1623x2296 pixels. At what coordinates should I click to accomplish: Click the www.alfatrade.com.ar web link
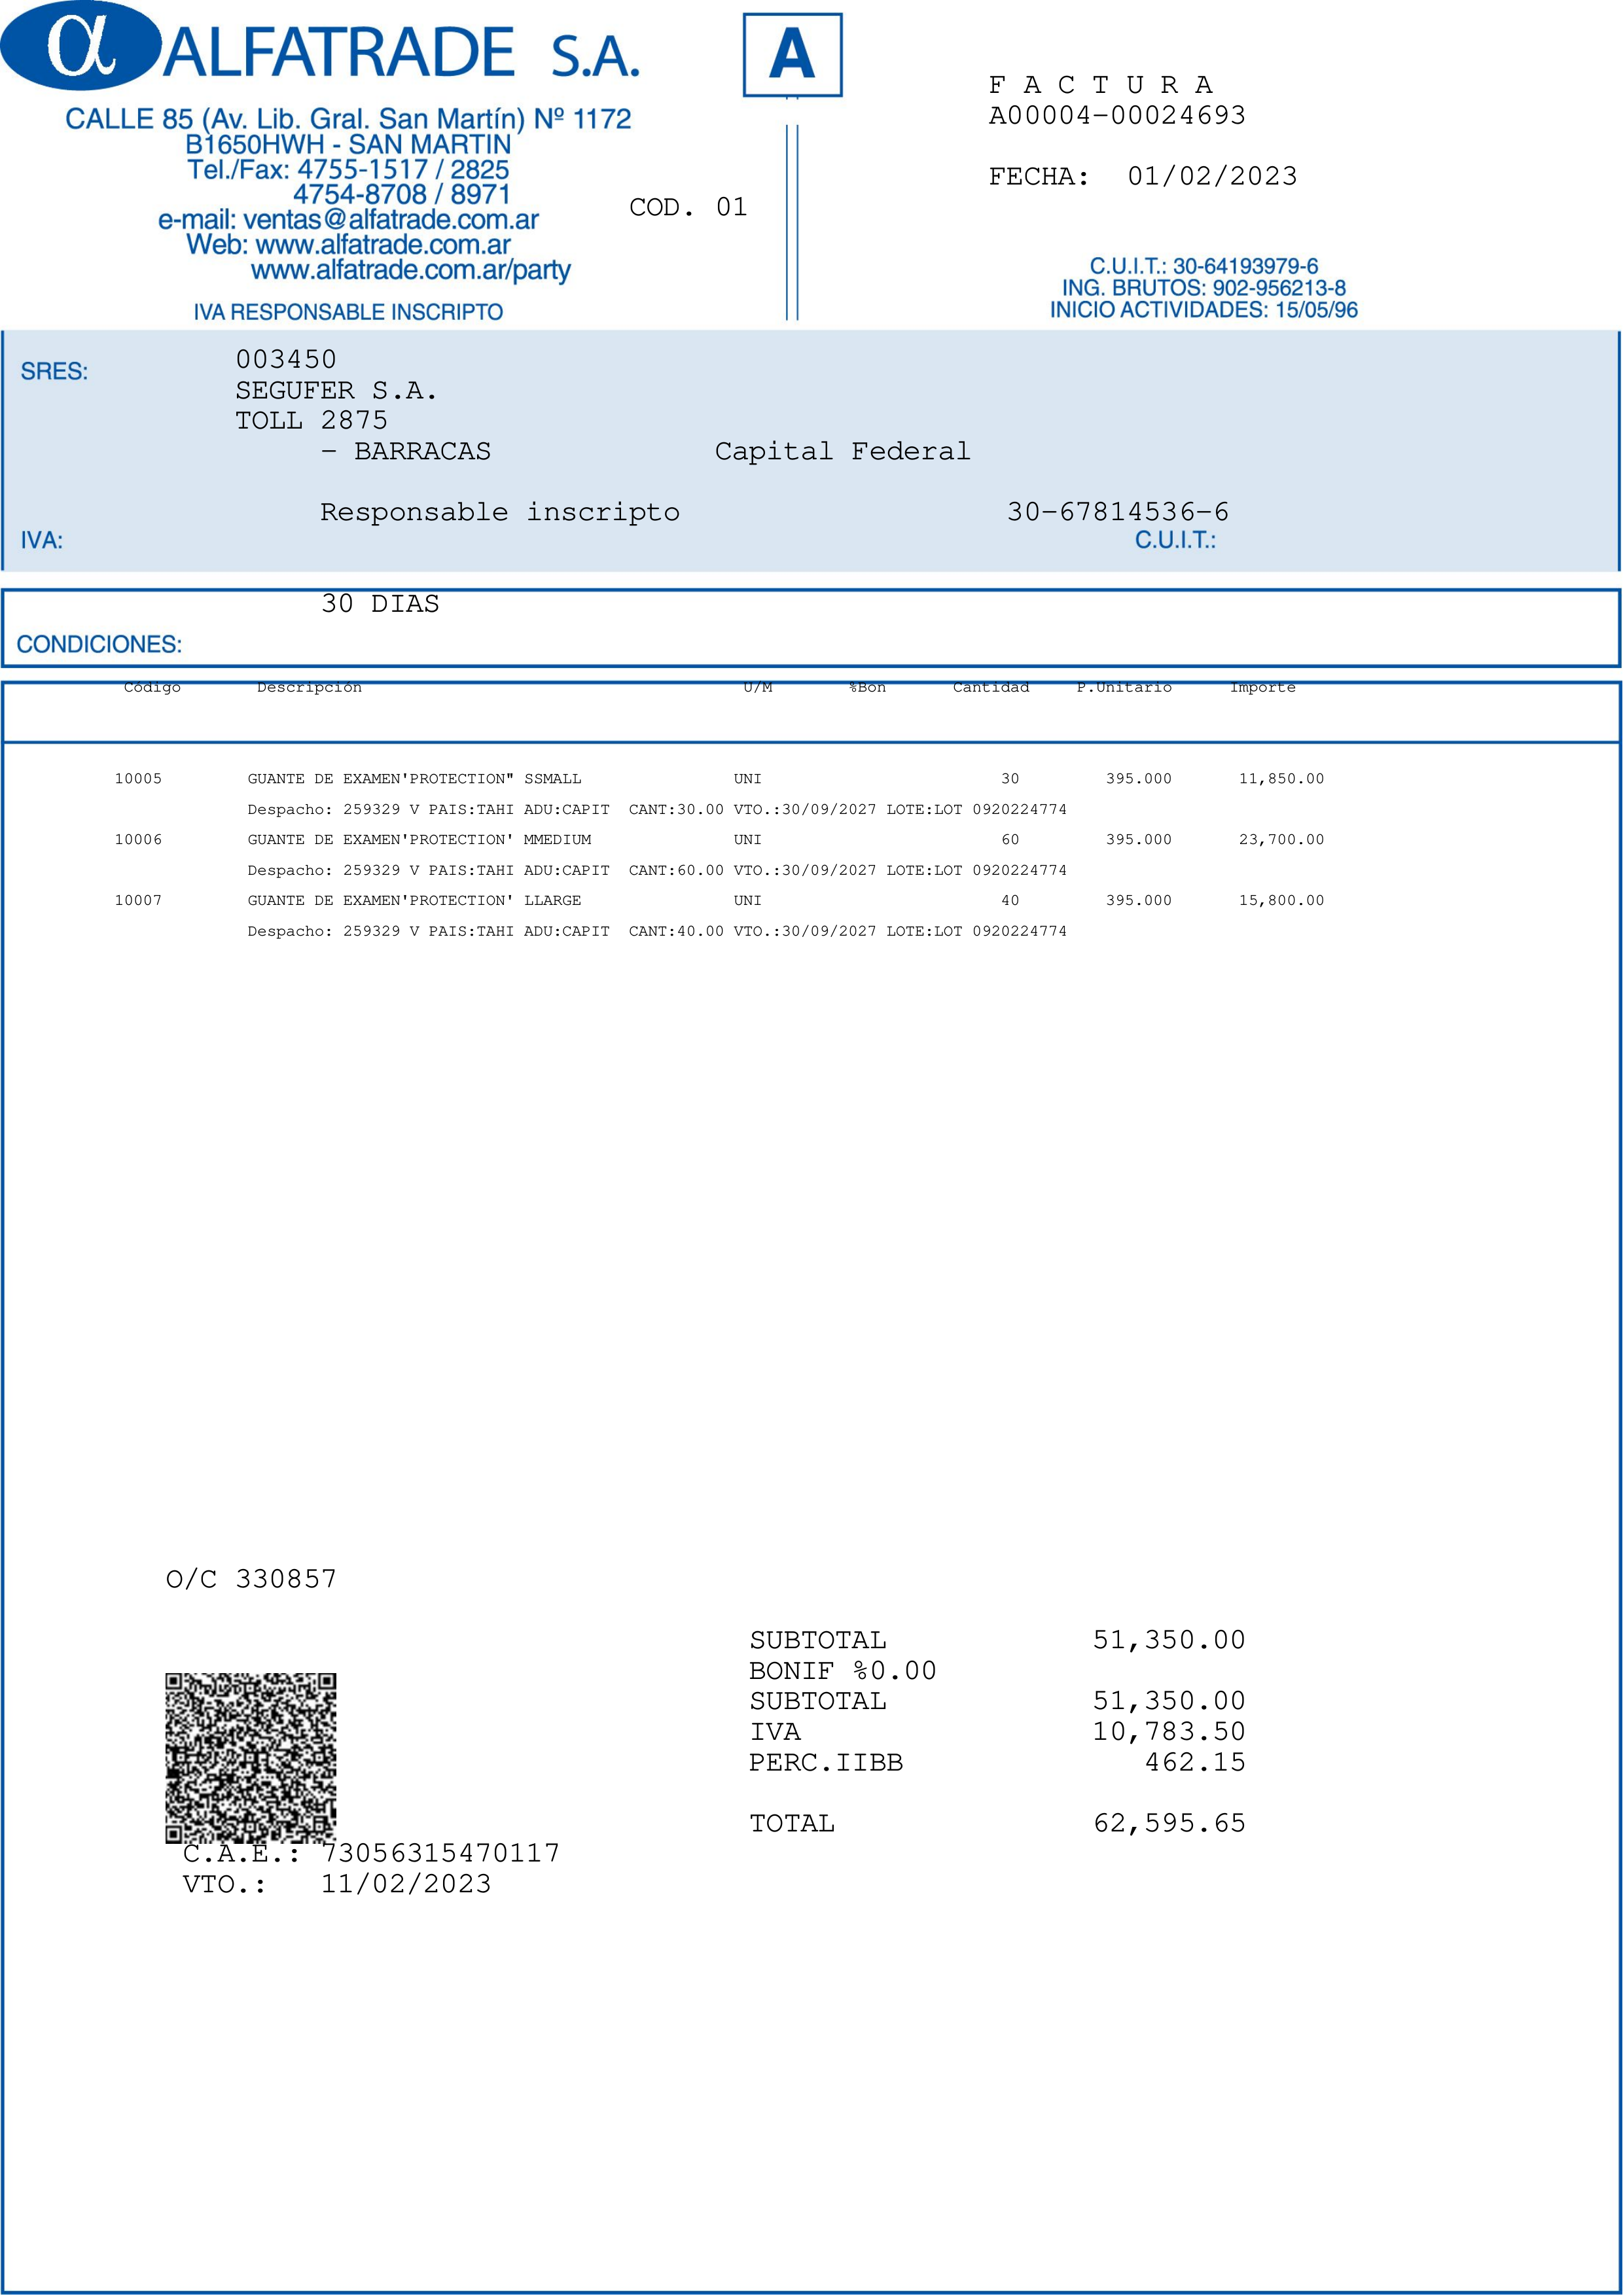(383, 245)
